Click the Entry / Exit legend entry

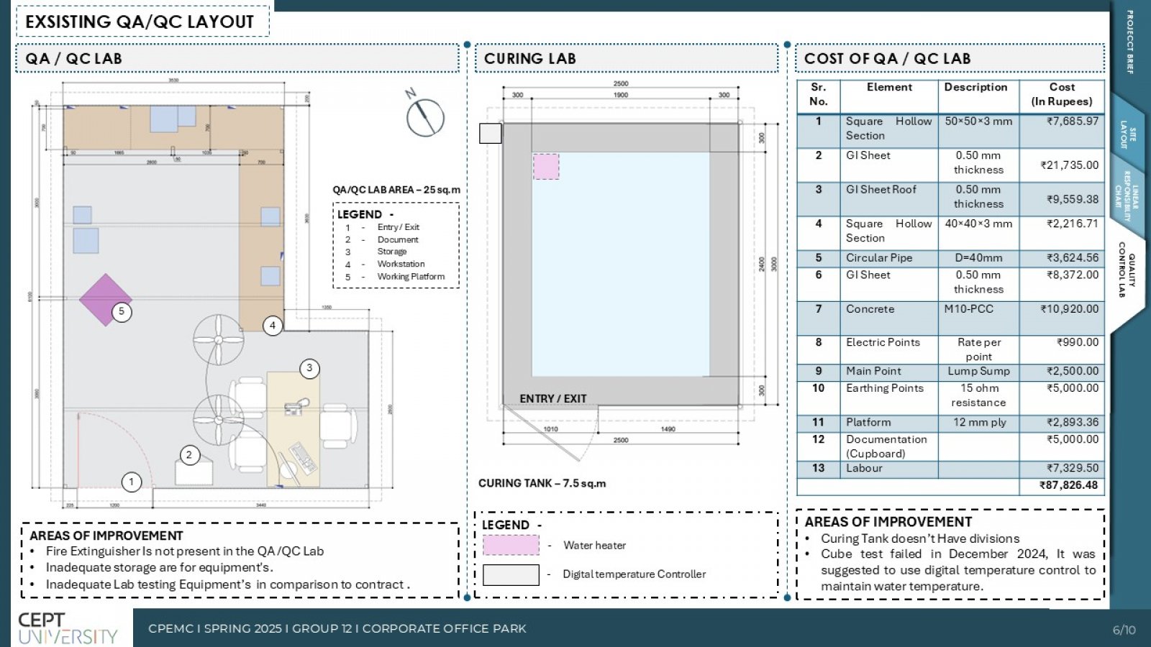pyautogui.click(x=398, y=227)
